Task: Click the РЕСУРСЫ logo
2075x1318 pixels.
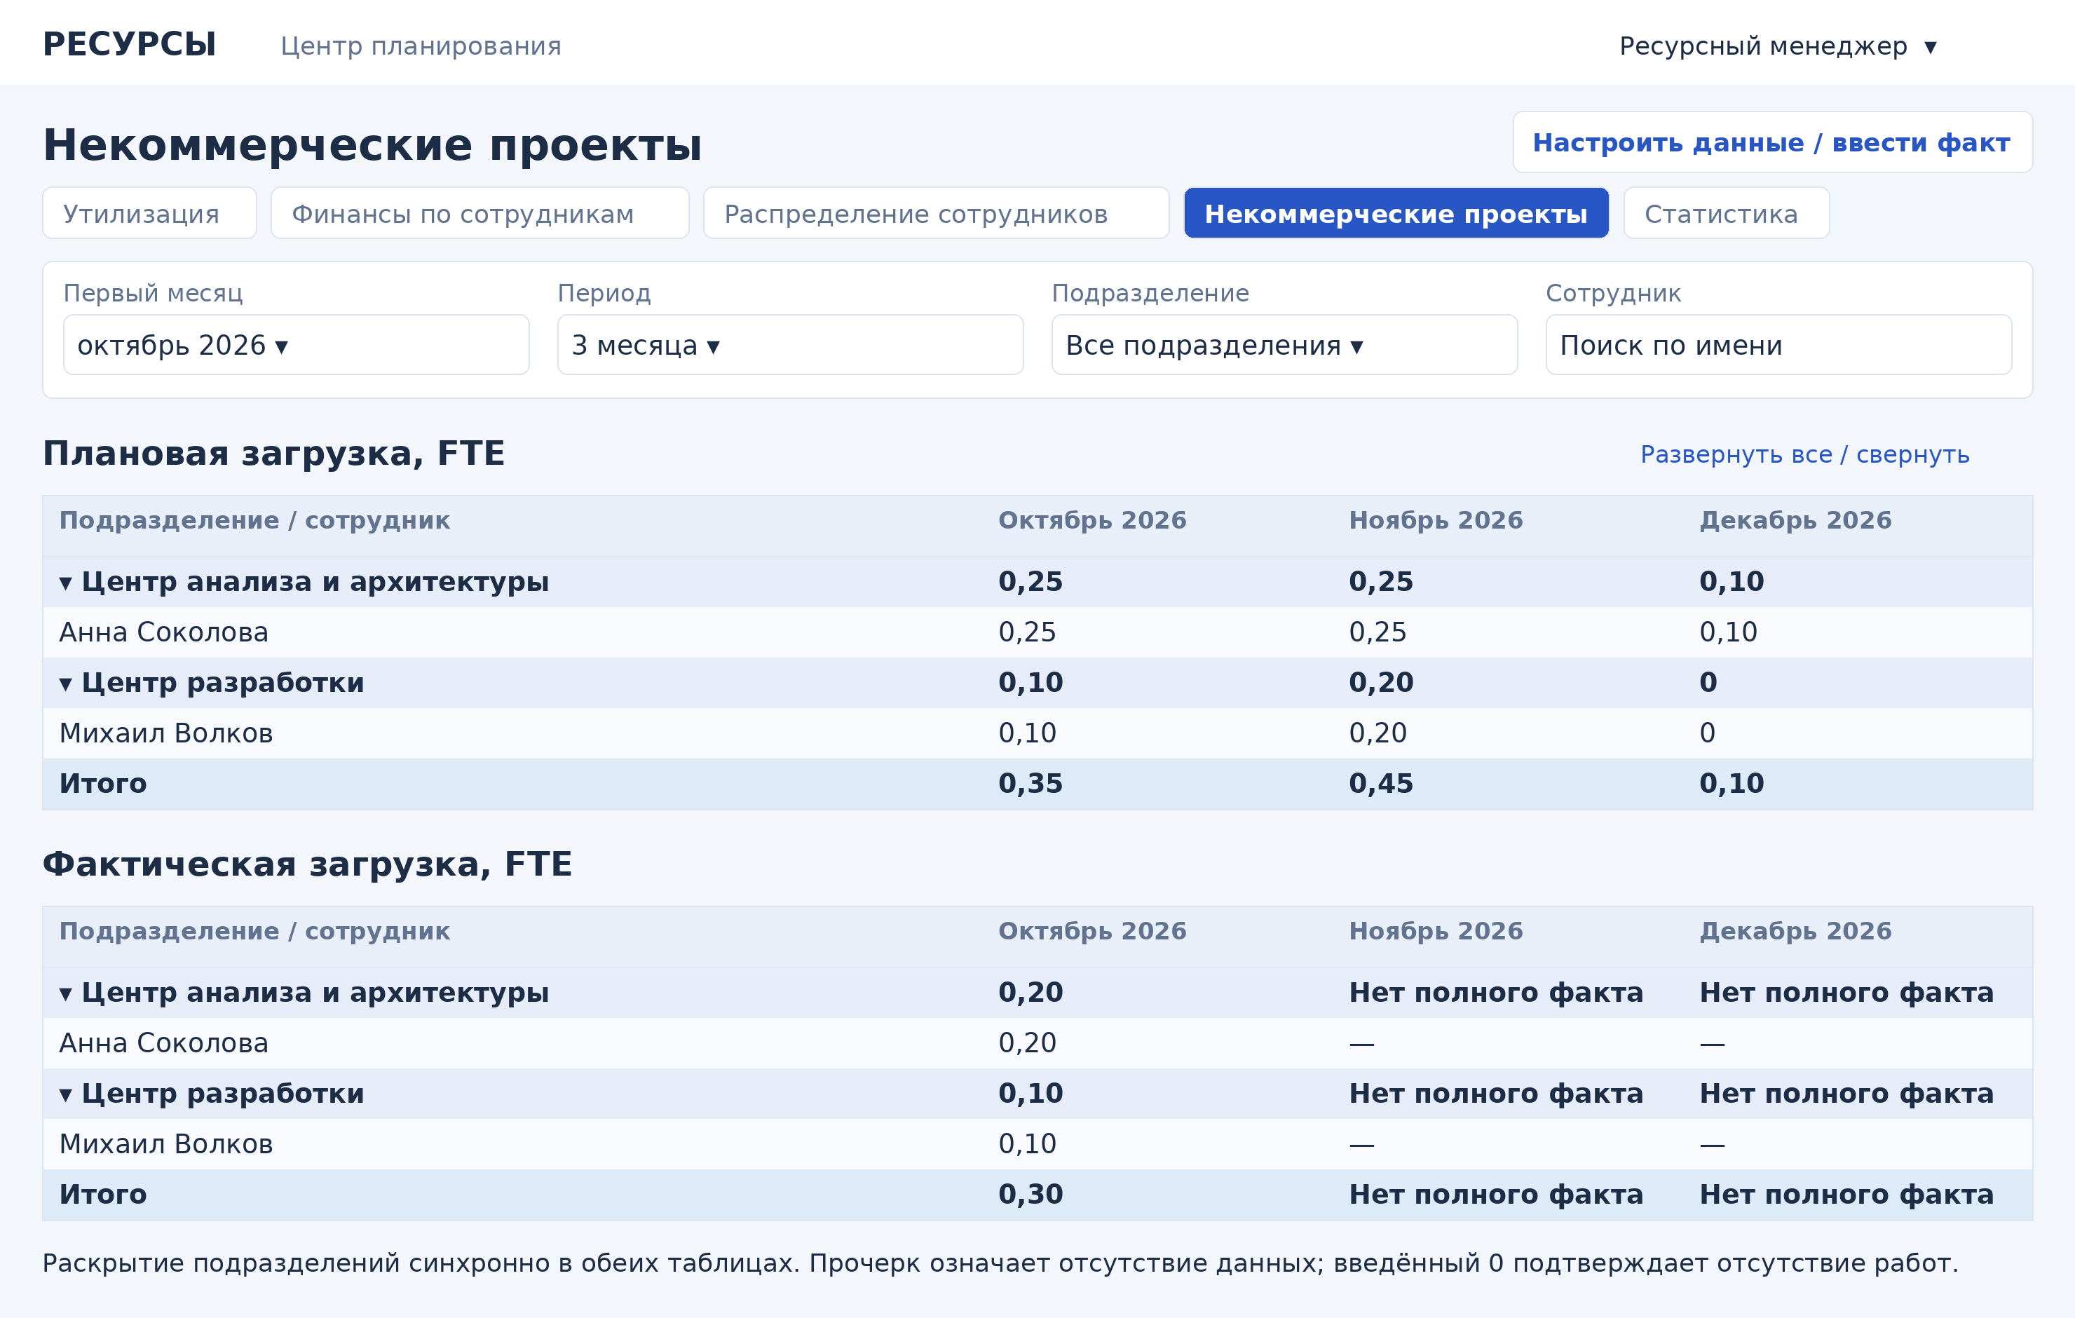Action: [129, 45]
